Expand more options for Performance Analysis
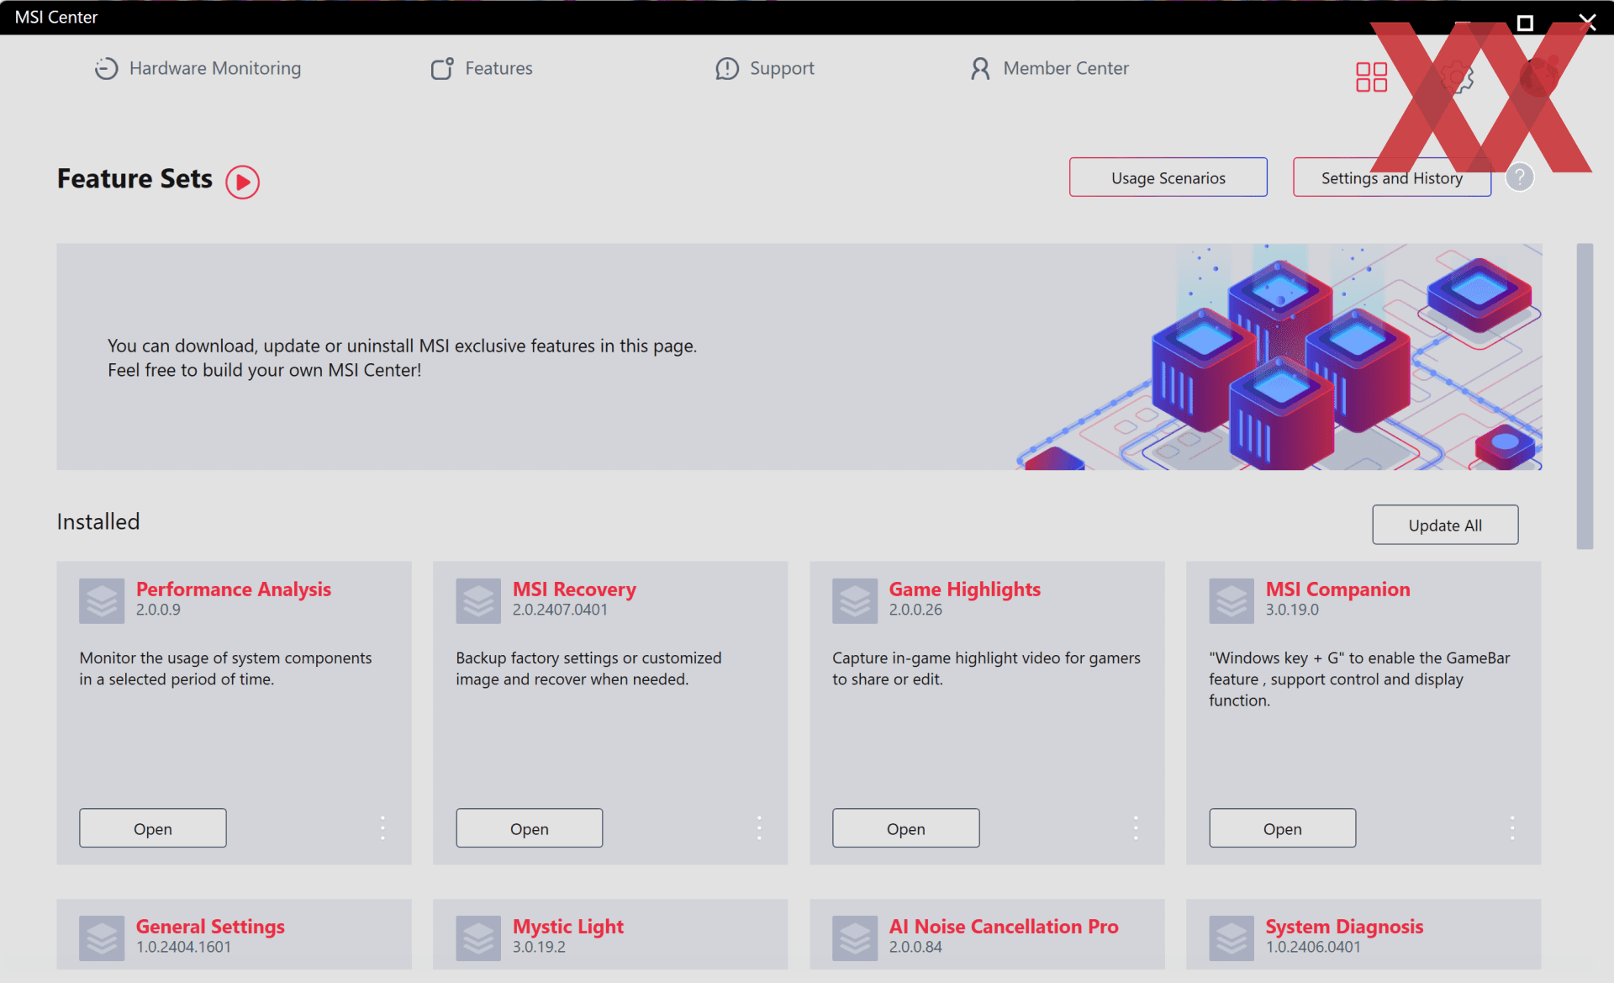The image size is (1614, 983). click(382, 827)
